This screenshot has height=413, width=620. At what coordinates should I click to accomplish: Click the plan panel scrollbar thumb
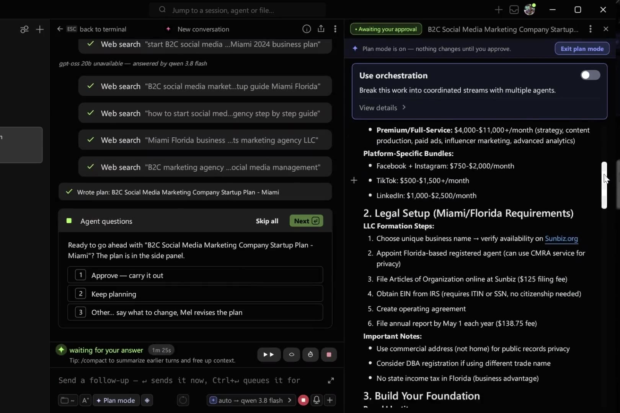tap(604, 185)
